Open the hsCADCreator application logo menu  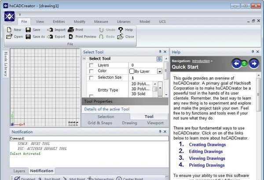pyautogui.click(x=9, y=16)
